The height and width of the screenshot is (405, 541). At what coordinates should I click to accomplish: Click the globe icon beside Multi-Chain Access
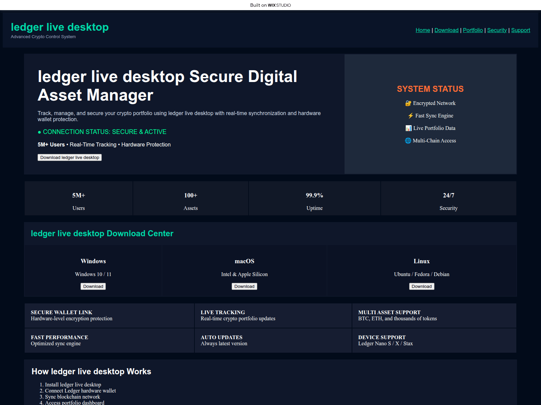(x=408, y=141)
